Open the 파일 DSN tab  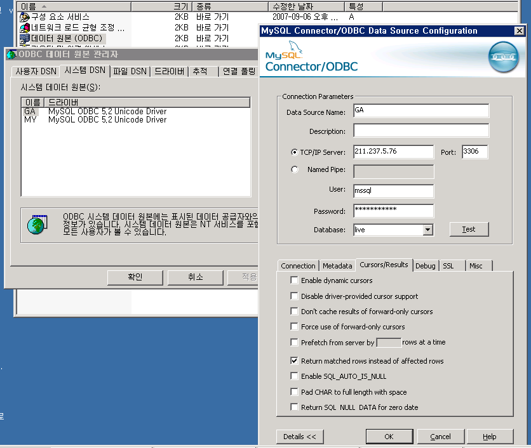pyautogui.click(x=130, y=72)
